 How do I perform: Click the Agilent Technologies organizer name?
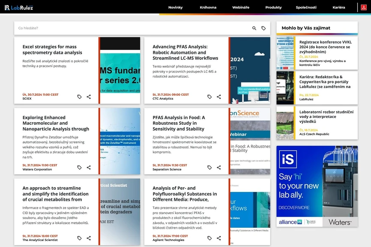168,240
